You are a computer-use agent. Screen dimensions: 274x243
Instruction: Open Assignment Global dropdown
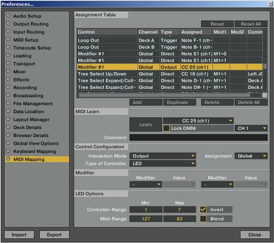pyautogui.click(x=251, y=156)
